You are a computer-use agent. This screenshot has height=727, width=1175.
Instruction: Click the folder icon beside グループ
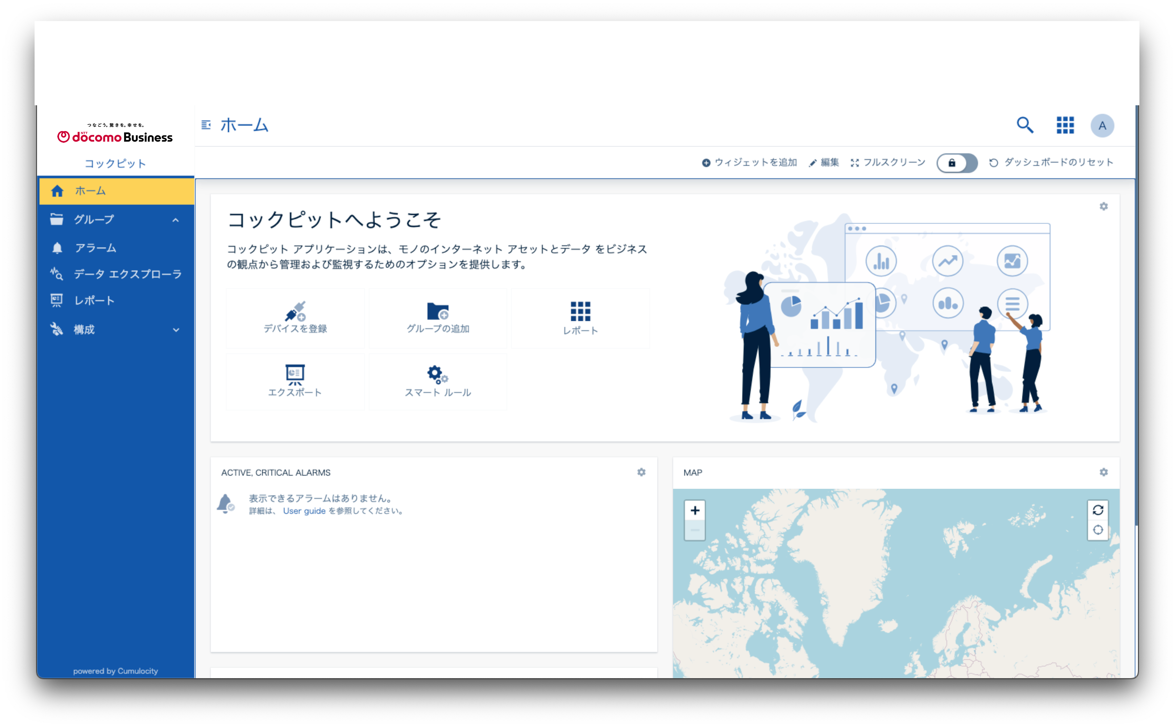click(x=56, y=219)
